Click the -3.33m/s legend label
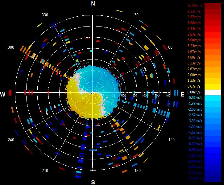The width and height of the screenshot is (224, 185). pos(195,121)
